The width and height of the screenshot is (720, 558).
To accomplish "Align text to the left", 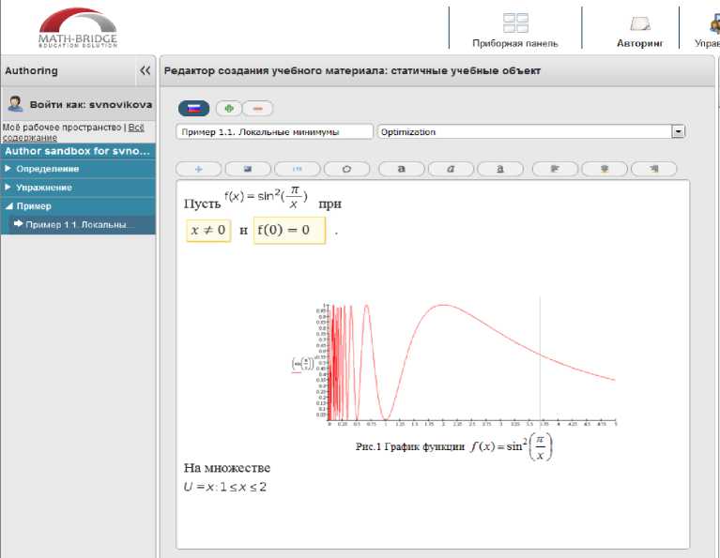I will [x=555, y=169].
